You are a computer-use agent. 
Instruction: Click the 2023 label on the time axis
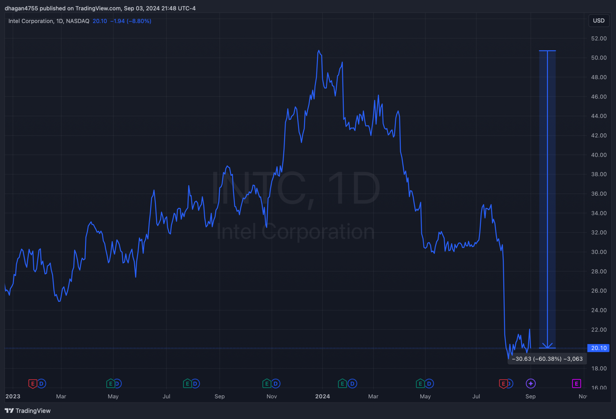coord(13,397)
